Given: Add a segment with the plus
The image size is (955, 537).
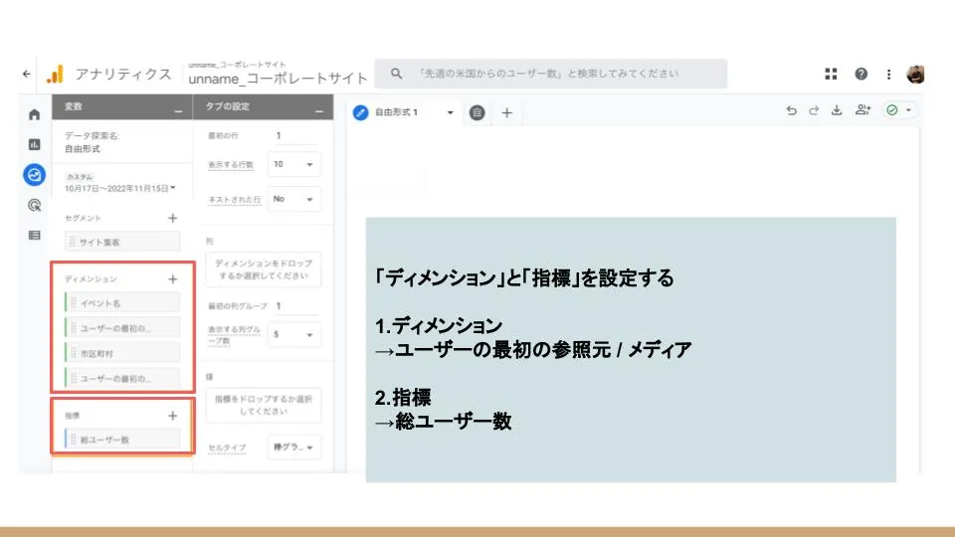Looking at the screenshot, I should coord(173,218).
